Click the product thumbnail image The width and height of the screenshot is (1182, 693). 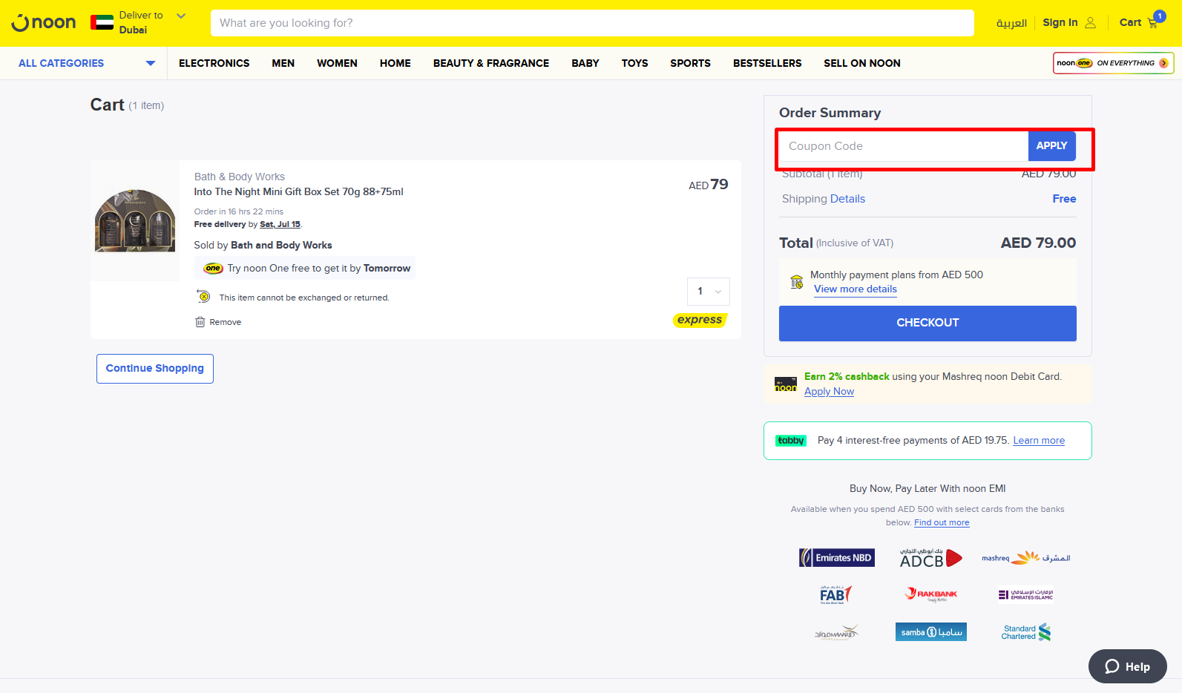click(135, 220)
